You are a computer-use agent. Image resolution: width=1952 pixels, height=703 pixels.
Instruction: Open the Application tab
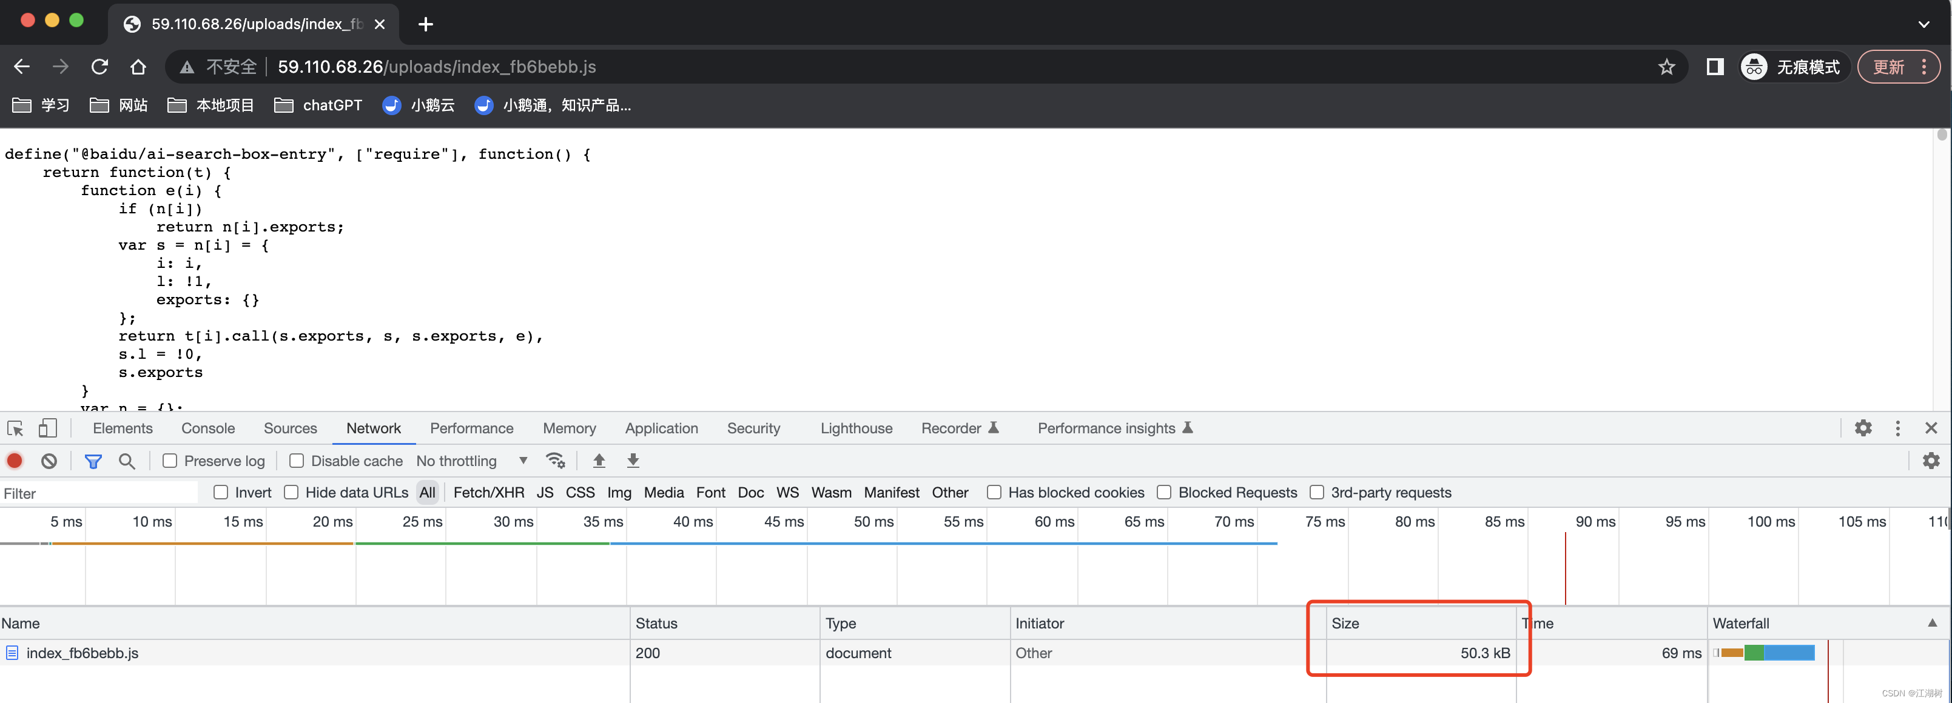[662, 428]
